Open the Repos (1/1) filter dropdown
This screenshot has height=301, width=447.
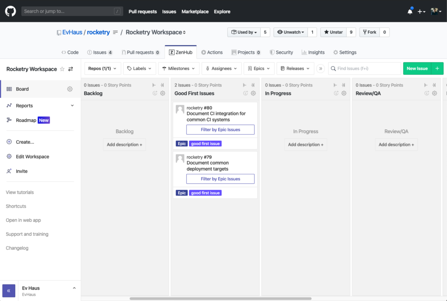coord(103,69)
